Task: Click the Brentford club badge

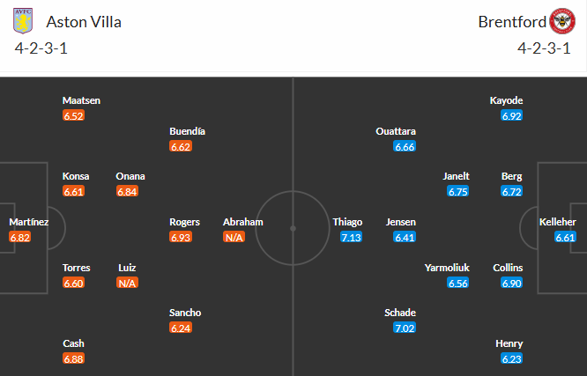Action: pos(561,22)
